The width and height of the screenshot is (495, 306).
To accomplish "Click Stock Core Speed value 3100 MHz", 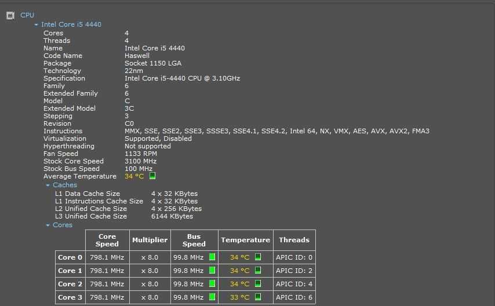I will coord(141,161).
